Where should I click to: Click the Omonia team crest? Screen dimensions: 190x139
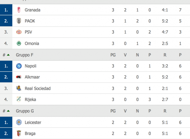coord(19,43)
